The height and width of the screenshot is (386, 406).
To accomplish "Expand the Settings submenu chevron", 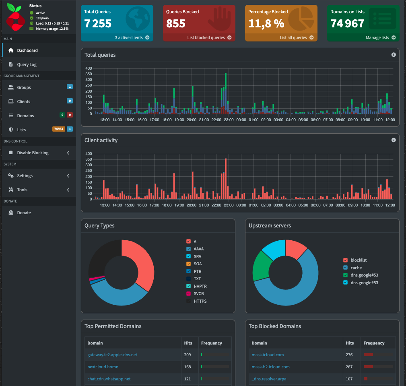I will point(68,175).
